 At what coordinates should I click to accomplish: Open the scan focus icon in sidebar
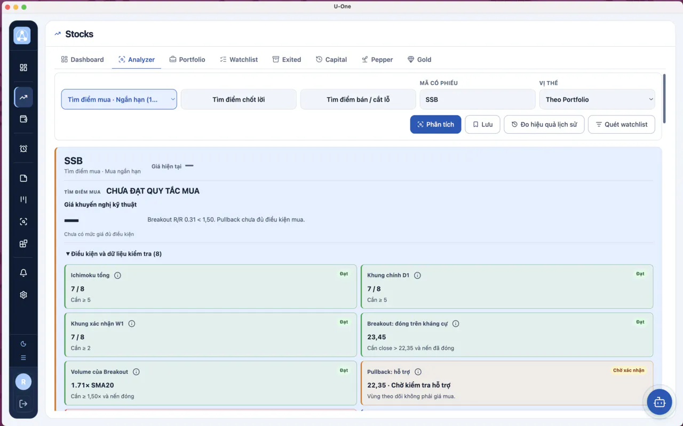click(x=23, y=222)
